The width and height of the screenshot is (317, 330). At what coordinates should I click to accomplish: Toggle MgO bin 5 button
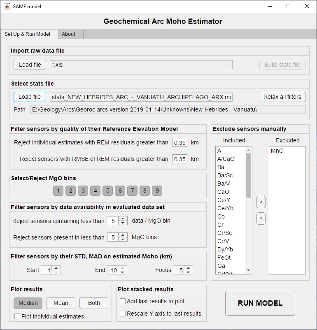coord(107,191)
